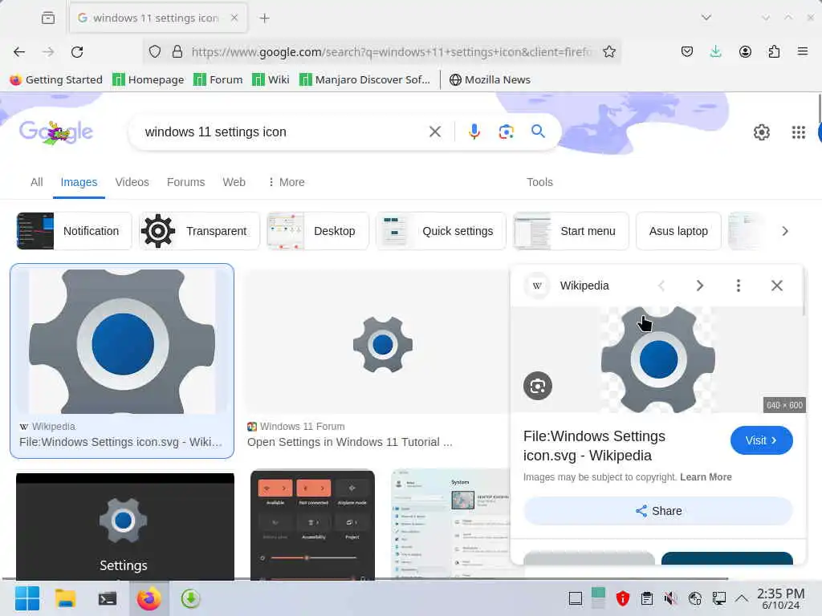Search by image with Google Lens icon

coord(506,132)
